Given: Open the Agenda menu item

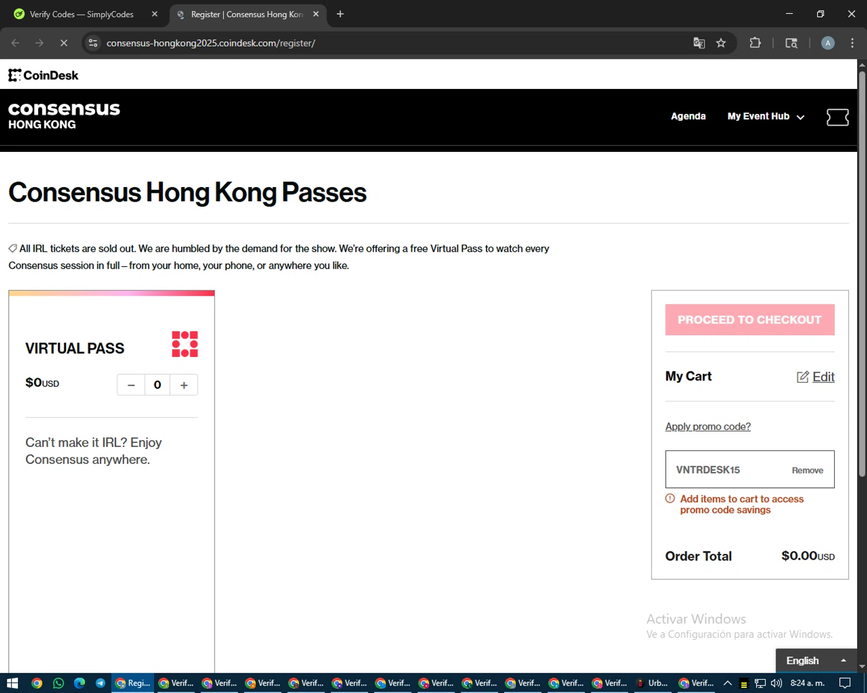Looking at the screenshot, I should (688, 116).
